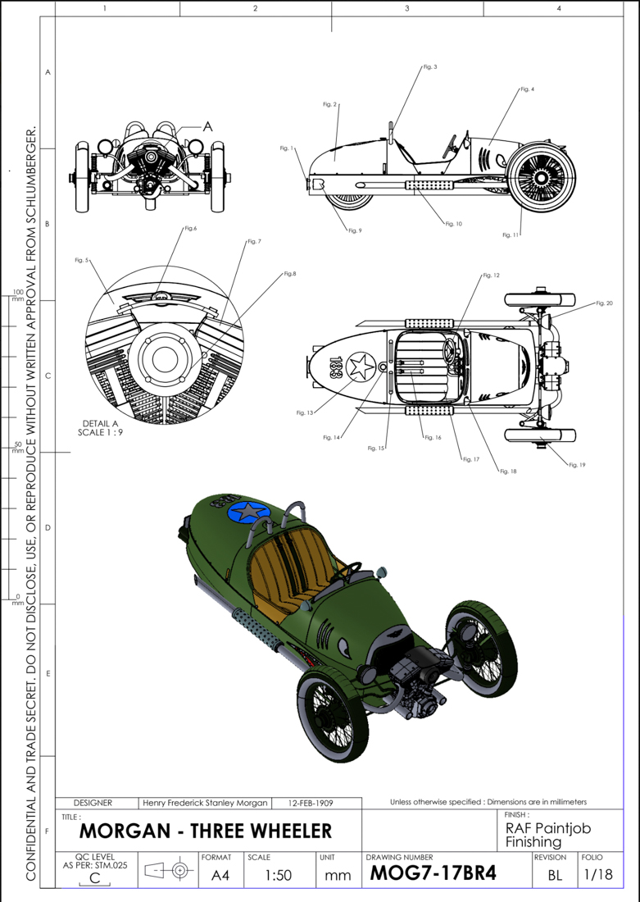Screen dimensions: 640x902
Task: Click the Fig. 1 label
Action: pyautogui.click(x=286, y=148)
